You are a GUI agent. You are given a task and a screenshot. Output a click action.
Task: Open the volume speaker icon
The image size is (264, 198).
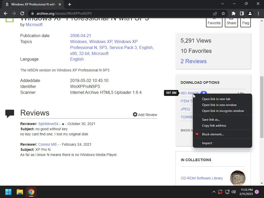pyautogui.click(x=234, y=192)
